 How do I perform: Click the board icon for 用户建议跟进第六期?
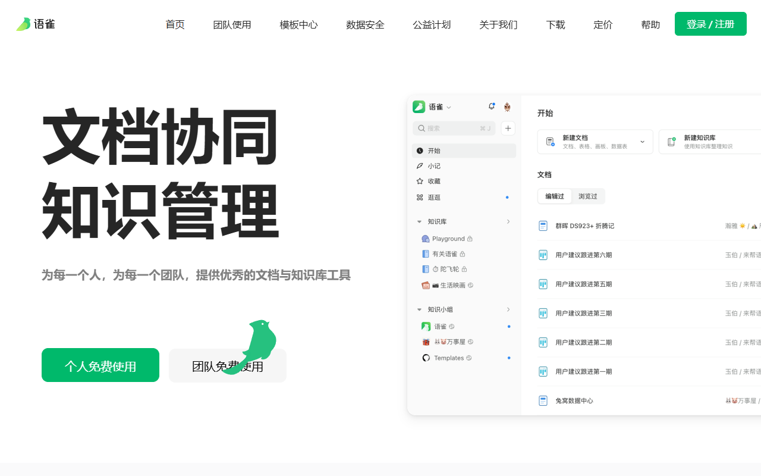tap(543, 255)
